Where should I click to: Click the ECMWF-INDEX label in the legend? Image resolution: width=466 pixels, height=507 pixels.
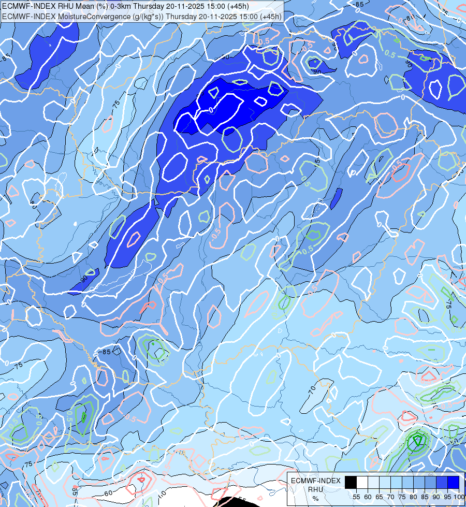(x=316, y=481)
